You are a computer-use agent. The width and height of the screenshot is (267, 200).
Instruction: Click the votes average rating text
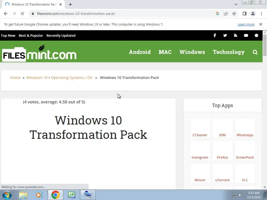54,102
